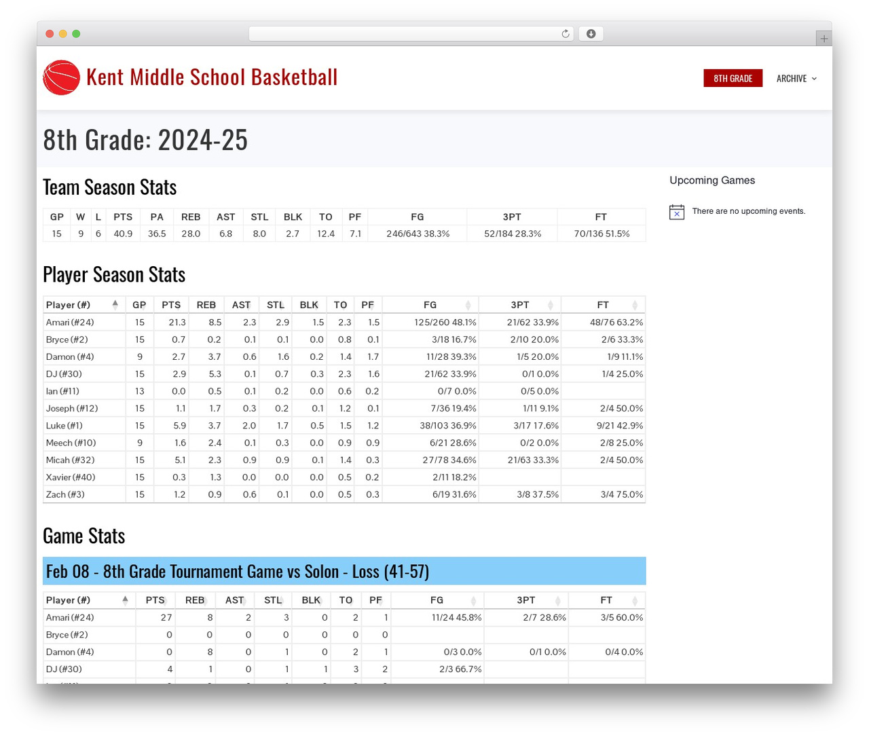Select Zach (#3) season stats row
The height and width of the screenshot is (736, 869).
344,494
